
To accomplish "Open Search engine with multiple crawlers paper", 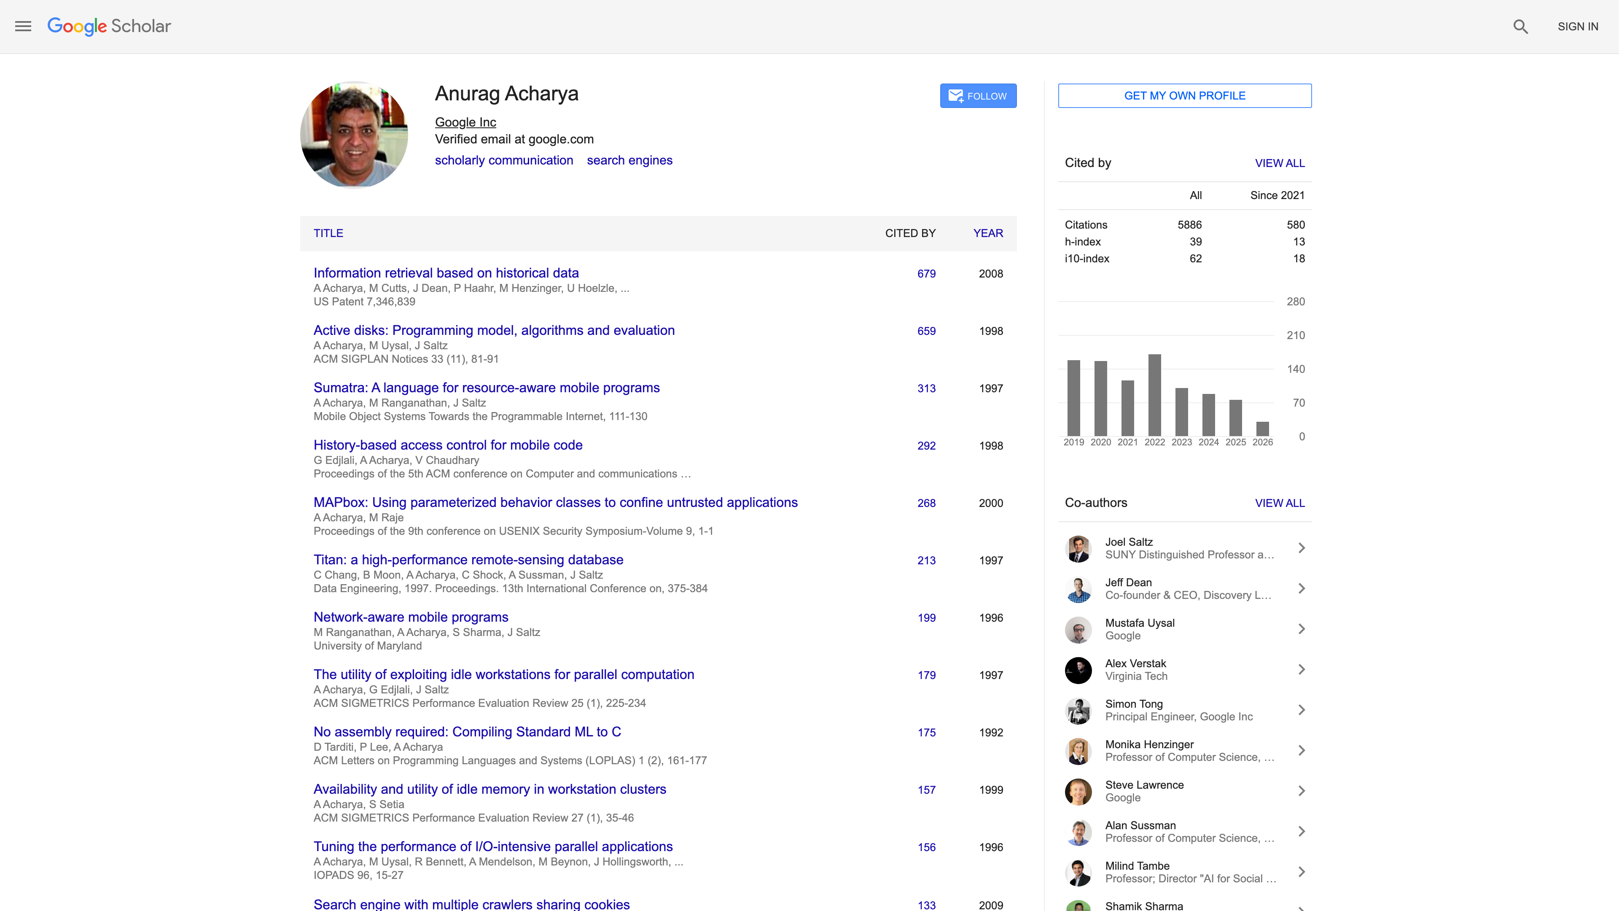I will point(471,904).
